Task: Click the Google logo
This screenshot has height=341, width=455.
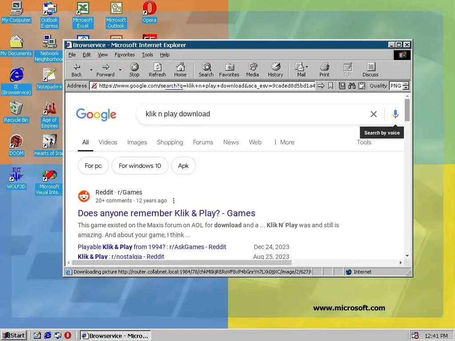Action: [x=96, y=115]
